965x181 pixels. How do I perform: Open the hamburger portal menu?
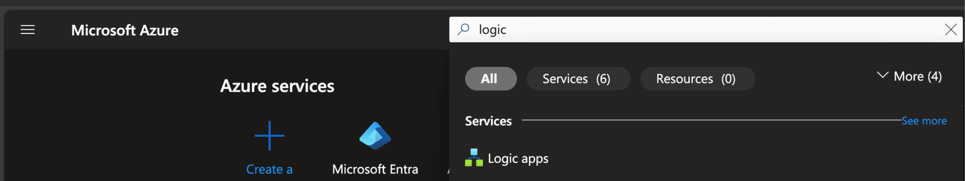click(28, 30)
